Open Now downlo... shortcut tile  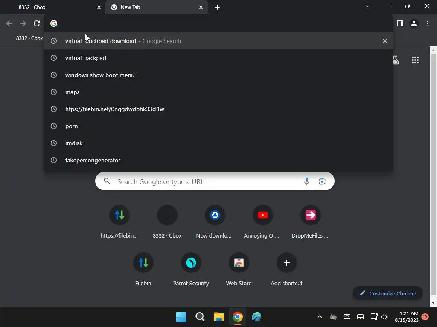pyautogui.click(x=215, y=222)
